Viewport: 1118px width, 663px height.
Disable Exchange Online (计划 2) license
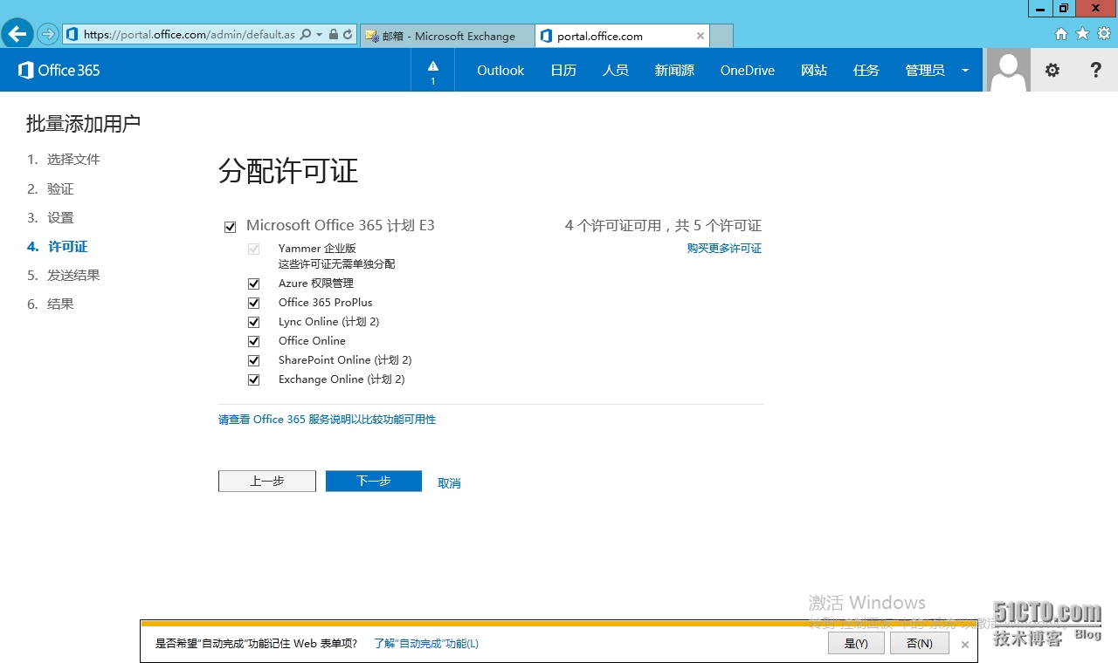click(x=253, y=379)
